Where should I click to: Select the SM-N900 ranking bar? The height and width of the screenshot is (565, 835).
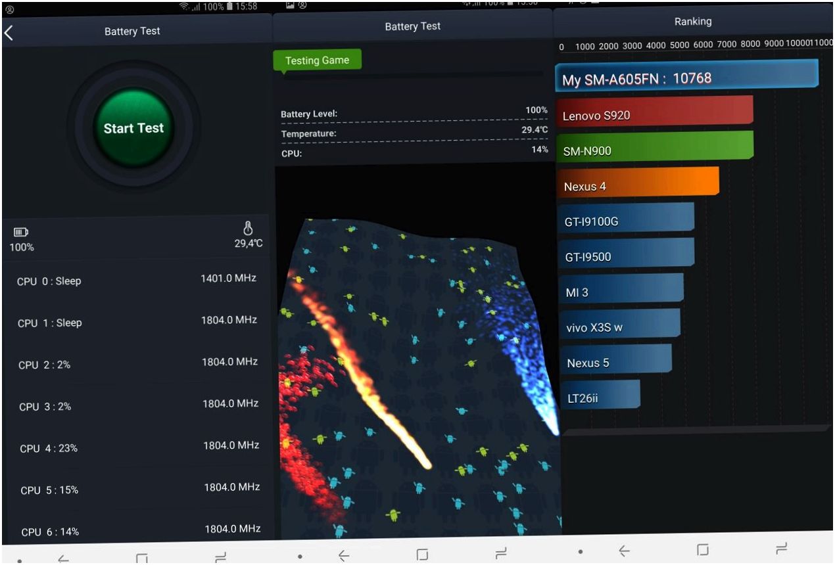[x=655, y=147]
